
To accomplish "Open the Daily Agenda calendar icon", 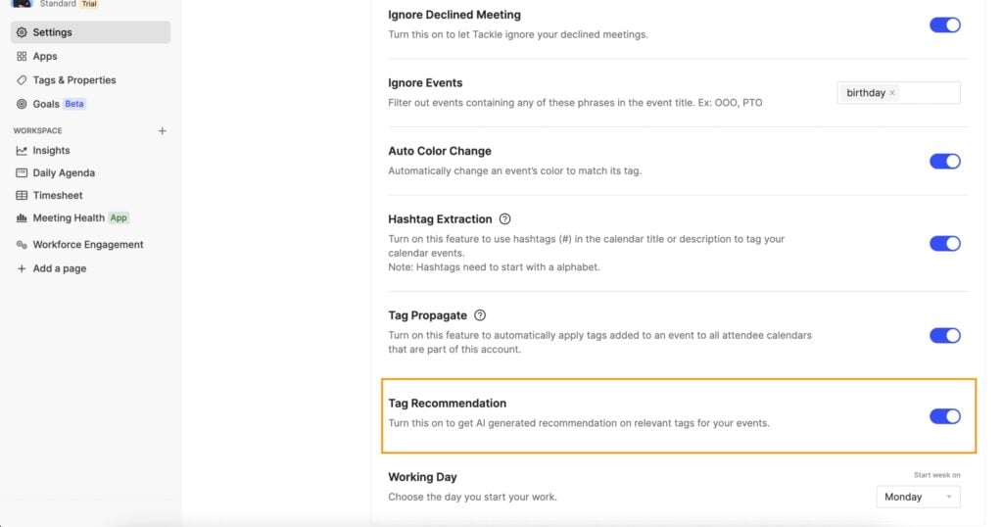I will [x=22, y=172].
